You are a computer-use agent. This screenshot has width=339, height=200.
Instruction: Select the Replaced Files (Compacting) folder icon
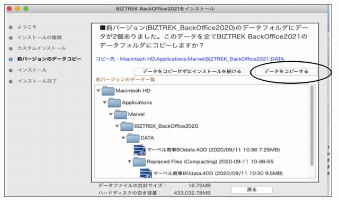[139, 161]
